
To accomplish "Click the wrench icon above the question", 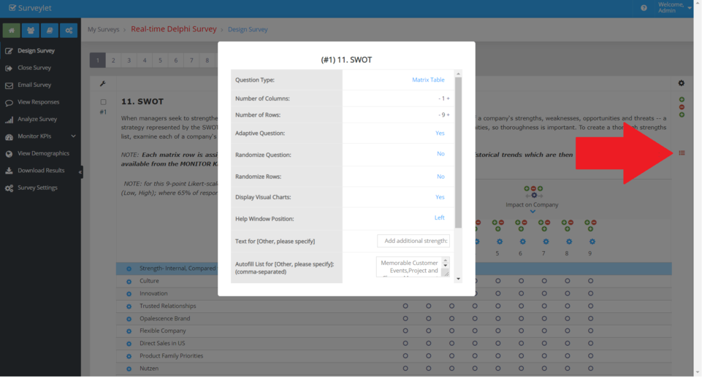I will pyautogui.click(x=103, y=83).
